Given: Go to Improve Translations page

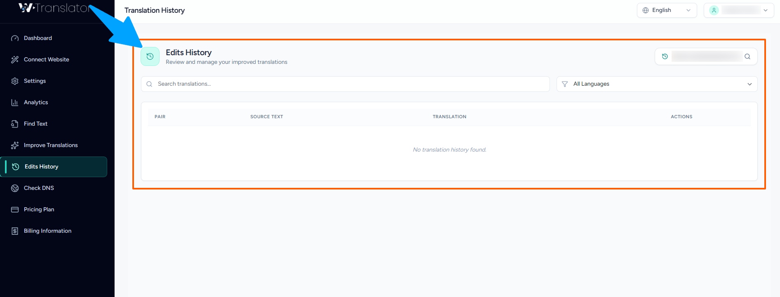Looking at the screenshot, I should pos(51,145).
